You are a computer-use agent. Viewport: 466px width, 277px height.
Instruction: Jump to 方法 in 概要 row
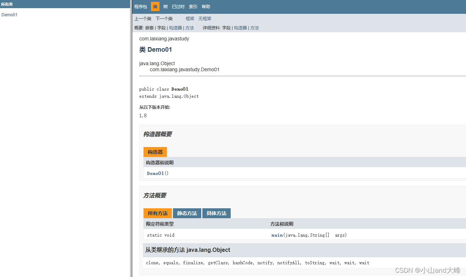[x=190, y=28]
